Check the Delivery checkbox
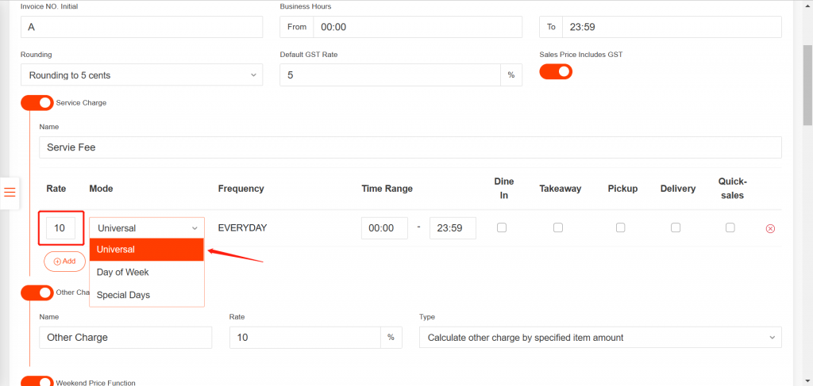Viewport: 813px width, 386px height. click(x=676, y=227)
